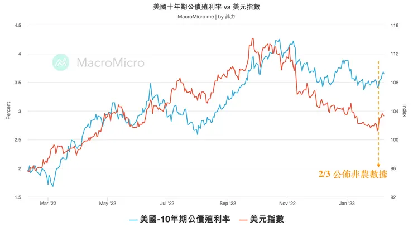Click the orange 2/3 公佈非農數據 annotation
The width and height of the screenshot is (413, 232).
tap(353, 174)
